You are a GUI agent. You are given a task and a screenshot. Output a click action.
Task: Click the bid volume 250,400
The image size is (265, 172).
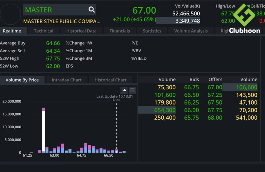pyautogui.click(x=165, y=118)
